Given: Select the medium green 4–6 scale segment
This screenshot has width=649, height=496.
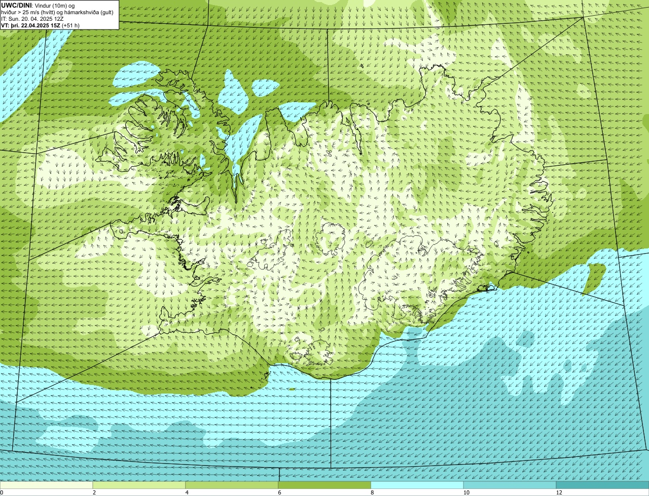Looking at the screenshot, I should coord(232,485).
